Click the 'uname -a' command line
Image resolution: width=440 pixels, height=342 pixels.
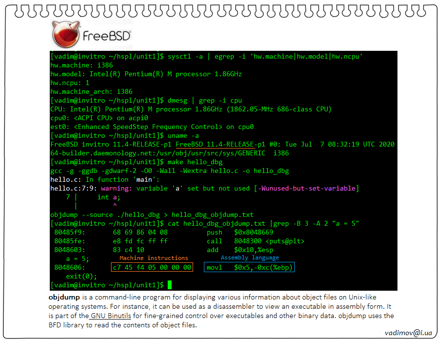[185, 135]
